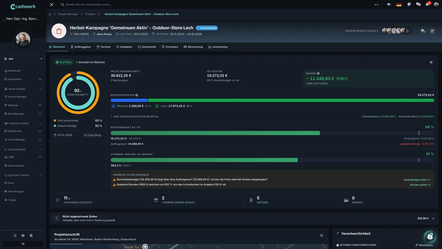The image size is (442, 249).
Task: Edit the overview card pencil icon
Action: click(431, 62)
